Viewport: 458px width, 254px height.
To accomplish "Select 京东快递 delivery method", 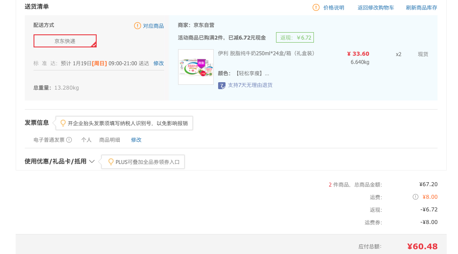I will click(65, 41).
